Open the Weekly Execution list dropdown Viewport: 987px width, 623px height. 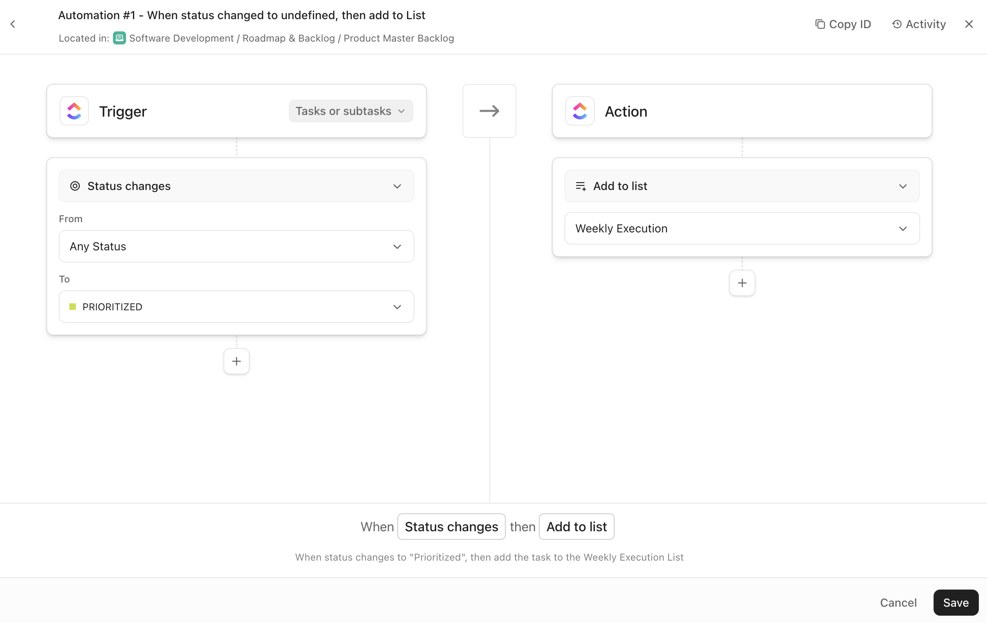point(742,228)
